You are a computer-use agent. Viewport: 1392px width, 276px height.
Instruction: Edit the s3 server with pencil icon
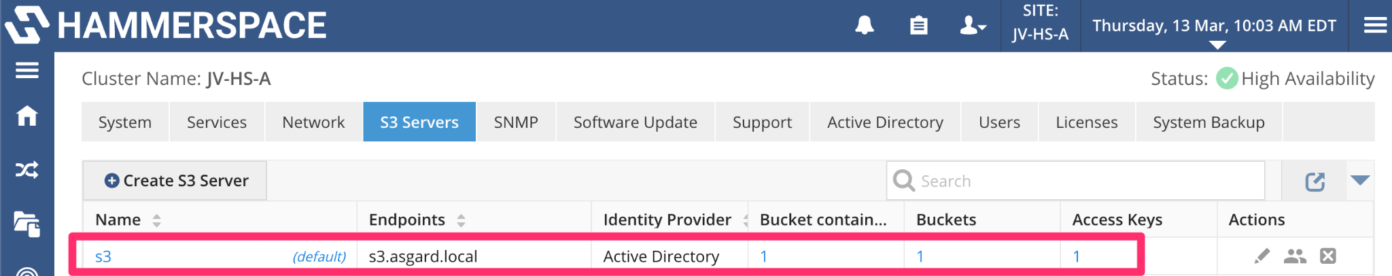click(1261, 256)
